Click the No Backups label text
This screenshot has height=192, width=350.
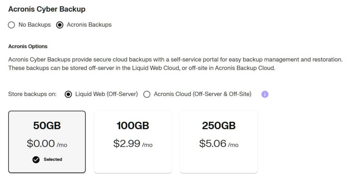(35, 25)
